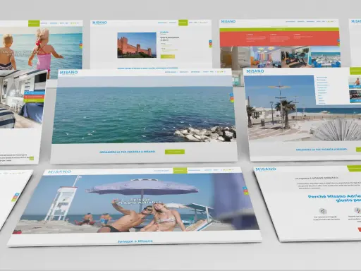
Task: Click the sea and rocks hero image
Action: [x=144, y=110]
